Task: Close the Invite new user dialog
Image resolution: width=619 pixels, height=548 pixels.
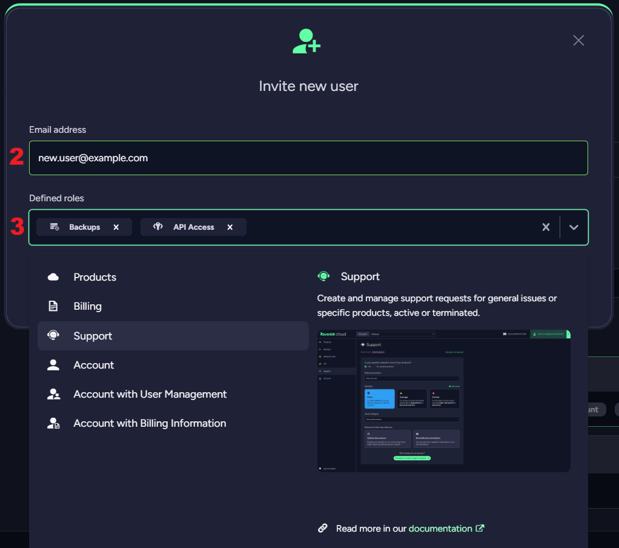Action: pyautogui.click(x=578, y=41)
